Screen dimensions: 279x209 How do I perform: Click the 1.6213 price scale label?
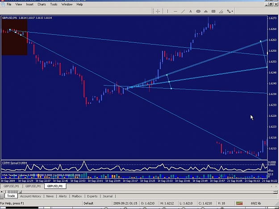(273, 148)
